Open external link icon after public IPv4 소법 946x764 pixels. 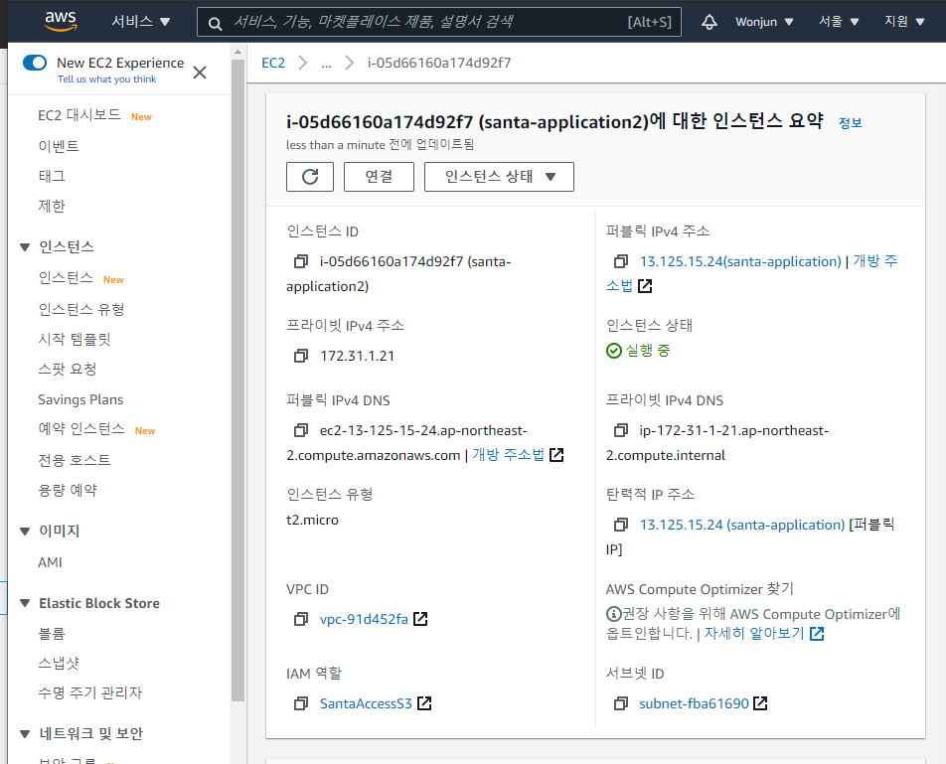coord(645,286)
